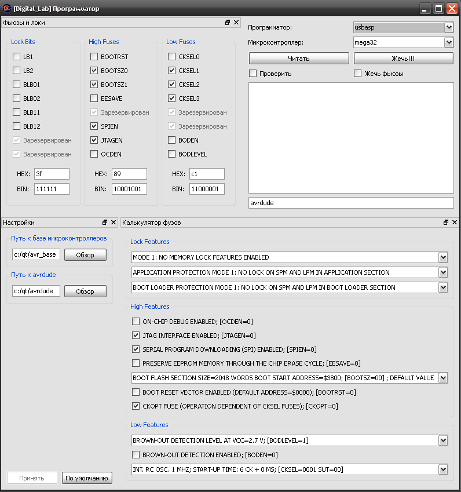The image size is (461, 492).
Task: Expand the Микроконтроллер mega32 dropdown
Action: [x=449, y=42]
